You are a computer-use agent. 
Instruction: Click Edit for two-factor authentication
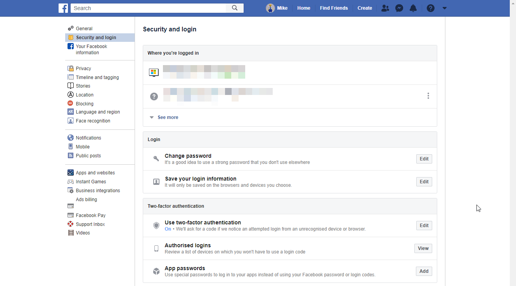coord(424,226)
